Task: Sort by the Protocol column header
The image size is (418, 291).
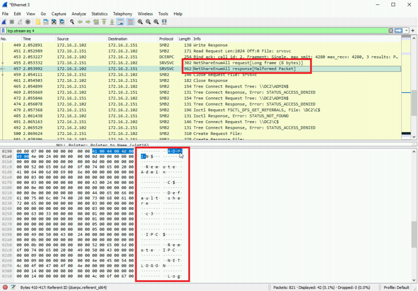Action: tap(168, 39)
